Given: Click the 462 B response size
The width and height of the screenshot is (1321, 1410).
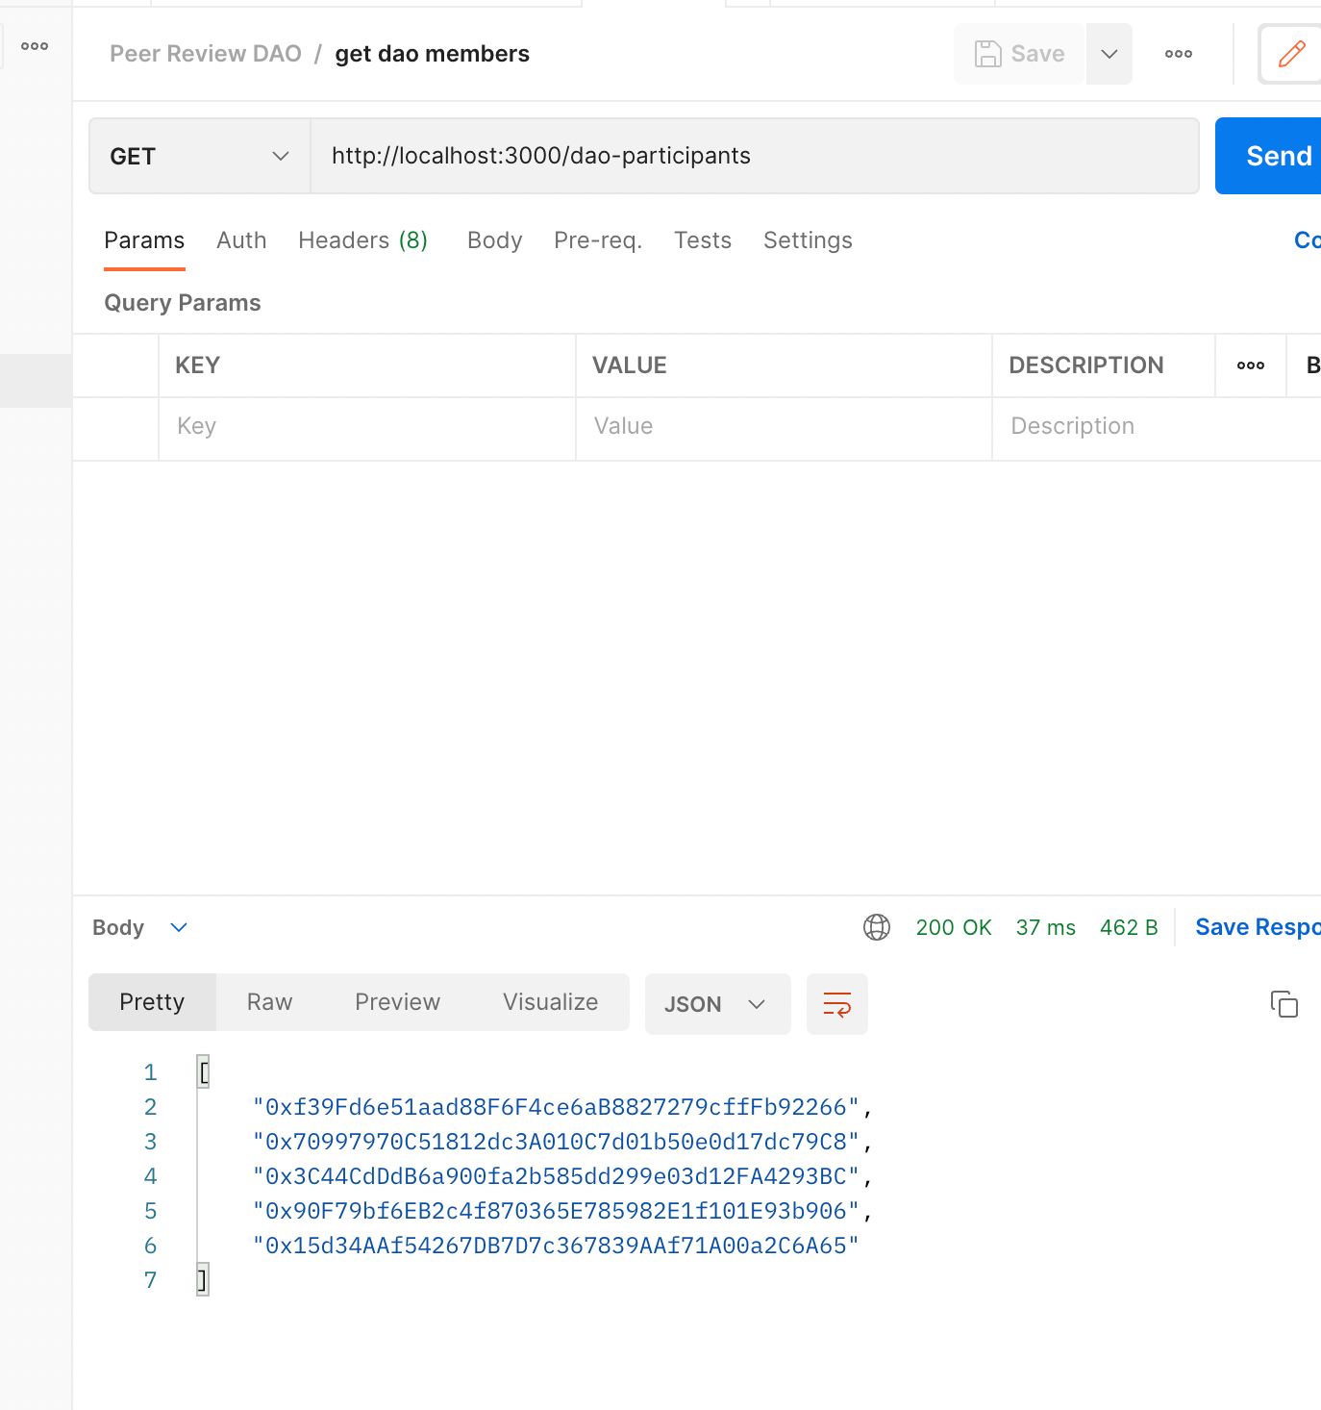Looking at the screenshot, I should [1129, 927].
